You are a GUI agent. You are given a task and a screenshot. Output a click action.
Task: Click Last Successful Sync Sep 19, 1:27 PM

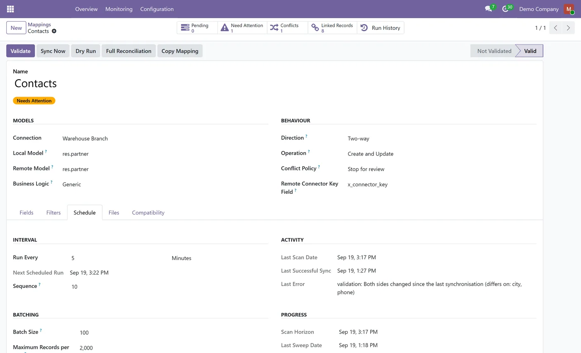click(x=356, y=270)
